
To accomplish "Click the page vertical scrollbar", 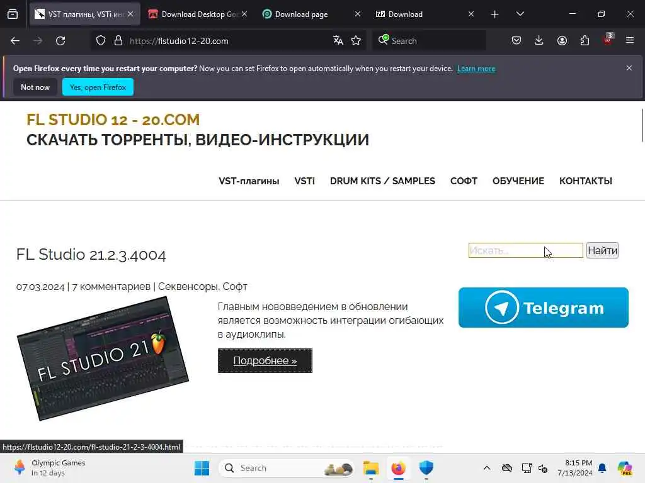I will pos(642,126).
